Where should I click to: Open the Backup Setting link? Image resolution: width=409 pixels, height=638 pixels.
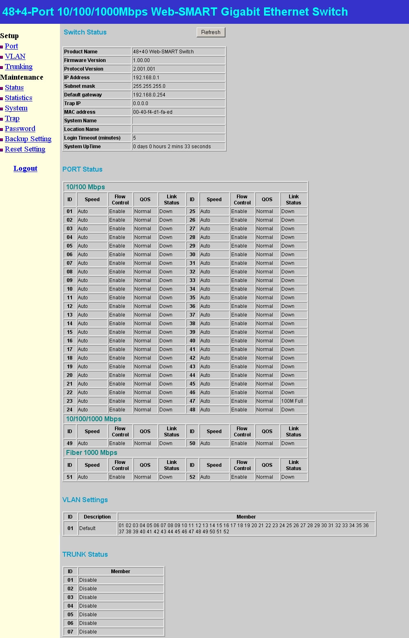[28, 139]
